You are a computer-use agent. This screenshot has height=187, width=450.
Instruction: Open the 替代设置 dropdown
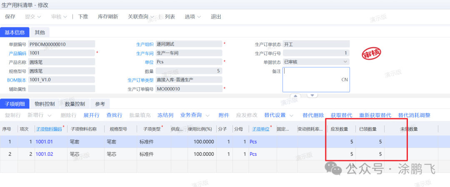coord(278,115)
